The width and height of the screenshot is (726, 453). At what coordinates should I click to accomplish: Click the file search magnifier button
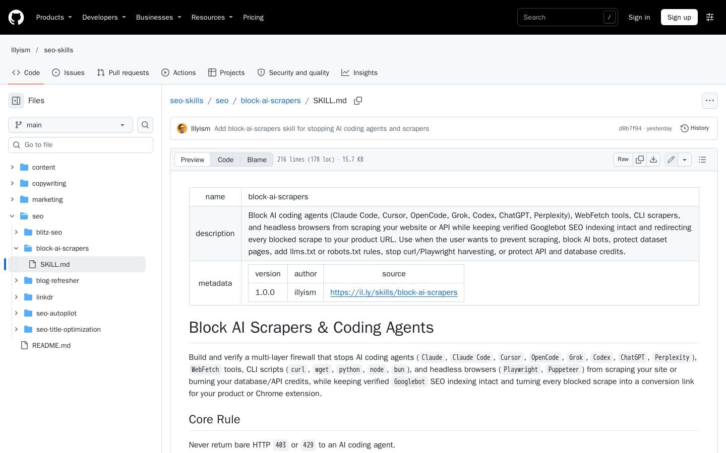click(145, 125)
